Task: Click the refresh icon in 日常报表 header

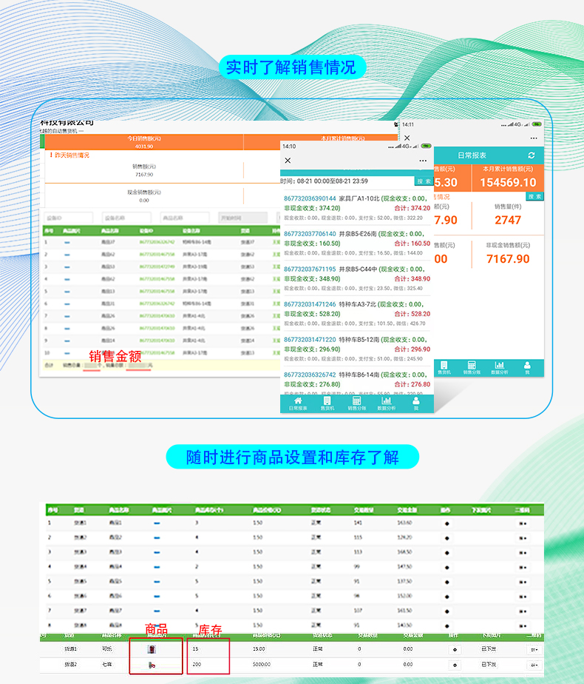Action: point(531,155)
